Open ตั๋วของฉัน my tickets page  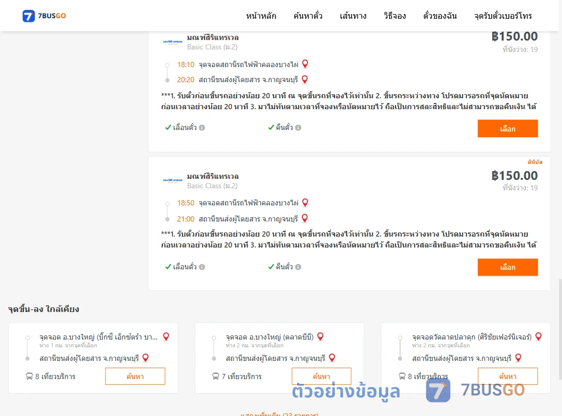pos(440,16)
